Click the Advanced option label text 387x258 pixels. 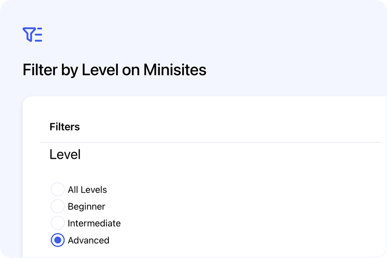89,240
